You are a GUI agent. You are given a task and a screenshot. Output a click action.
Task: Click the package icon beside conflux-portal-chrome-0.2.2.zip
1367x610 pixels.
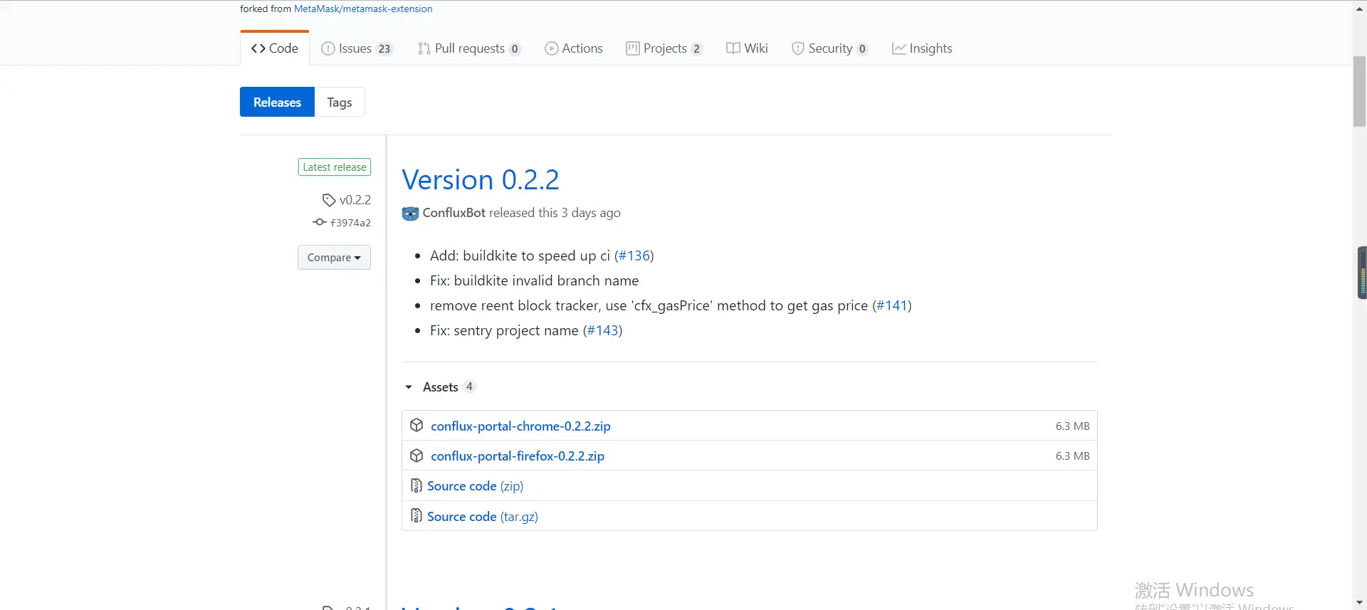[x=417, y=426]
